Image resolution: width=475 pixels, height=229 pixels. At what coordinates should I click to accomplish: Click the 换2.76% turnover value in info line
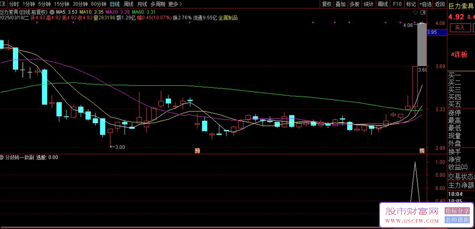coord(182,18)
